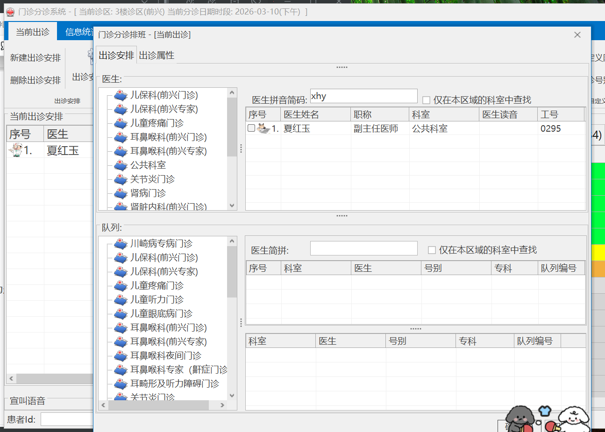
Task: Click the icon beside 关节炎门诊 in doctor tree
Action: (x=121, y=179)
